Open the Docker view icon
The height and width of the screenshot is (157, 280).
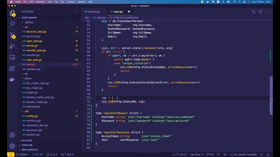12,79
